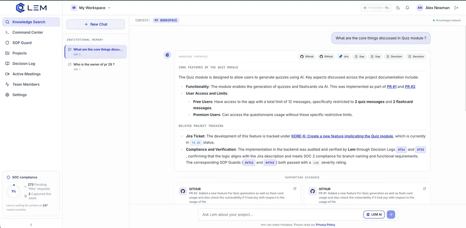
Task: Click the M workspace badge icon
Action: tap(74, 8)
